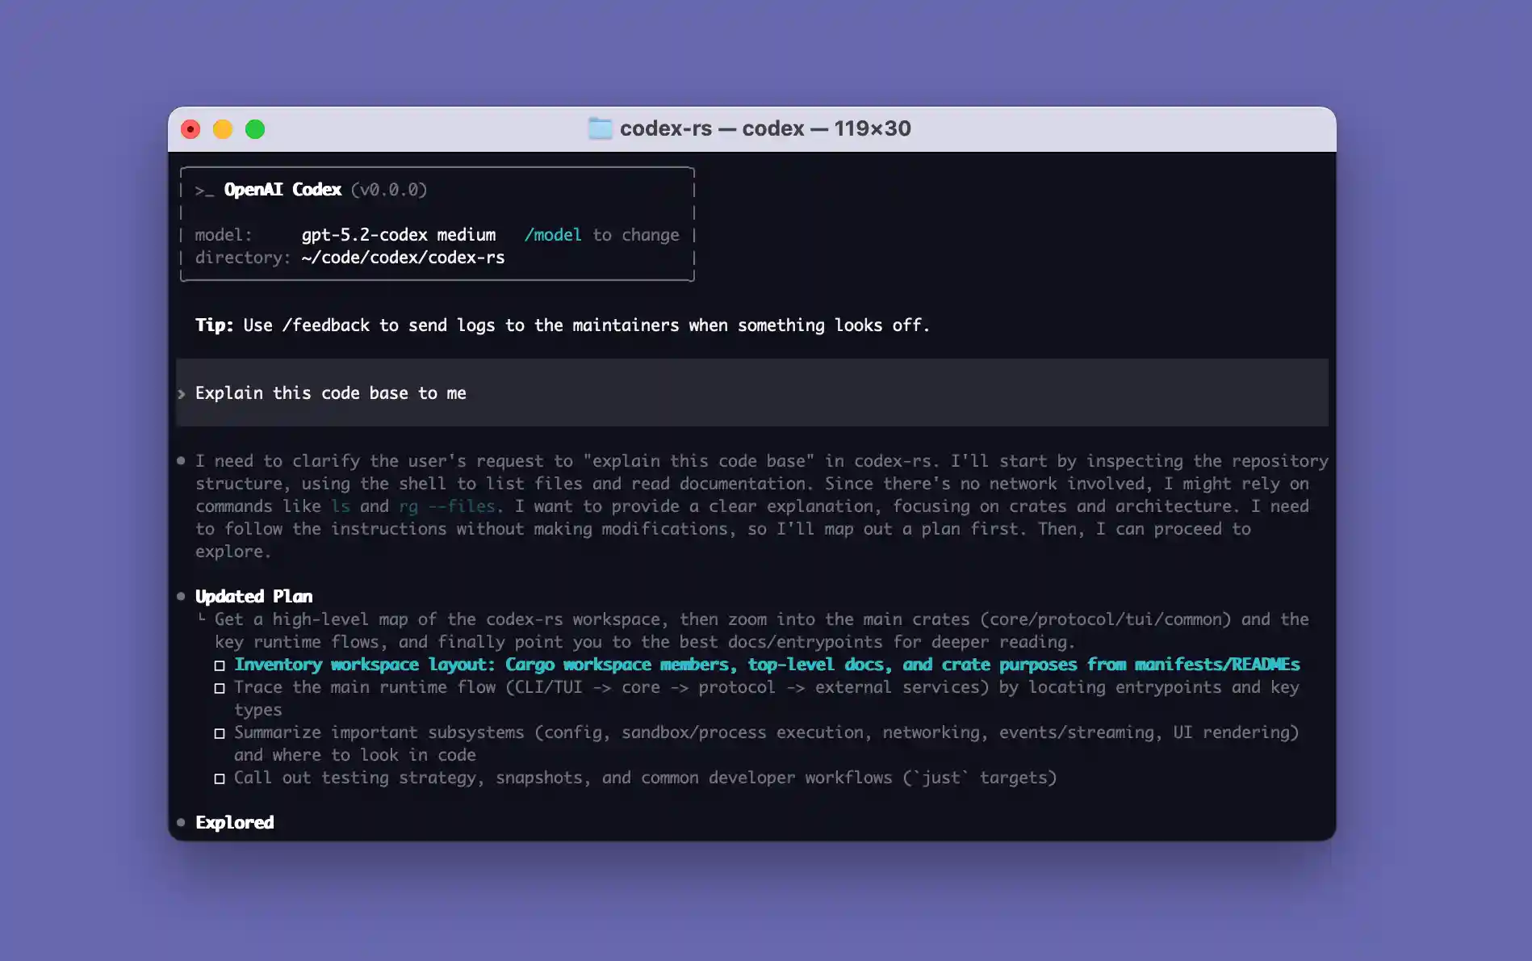Viewport: 1532px width, 961px height.
Task: Expand the Summarize important subsystems plan item
Action: click(x=220, y=732)
